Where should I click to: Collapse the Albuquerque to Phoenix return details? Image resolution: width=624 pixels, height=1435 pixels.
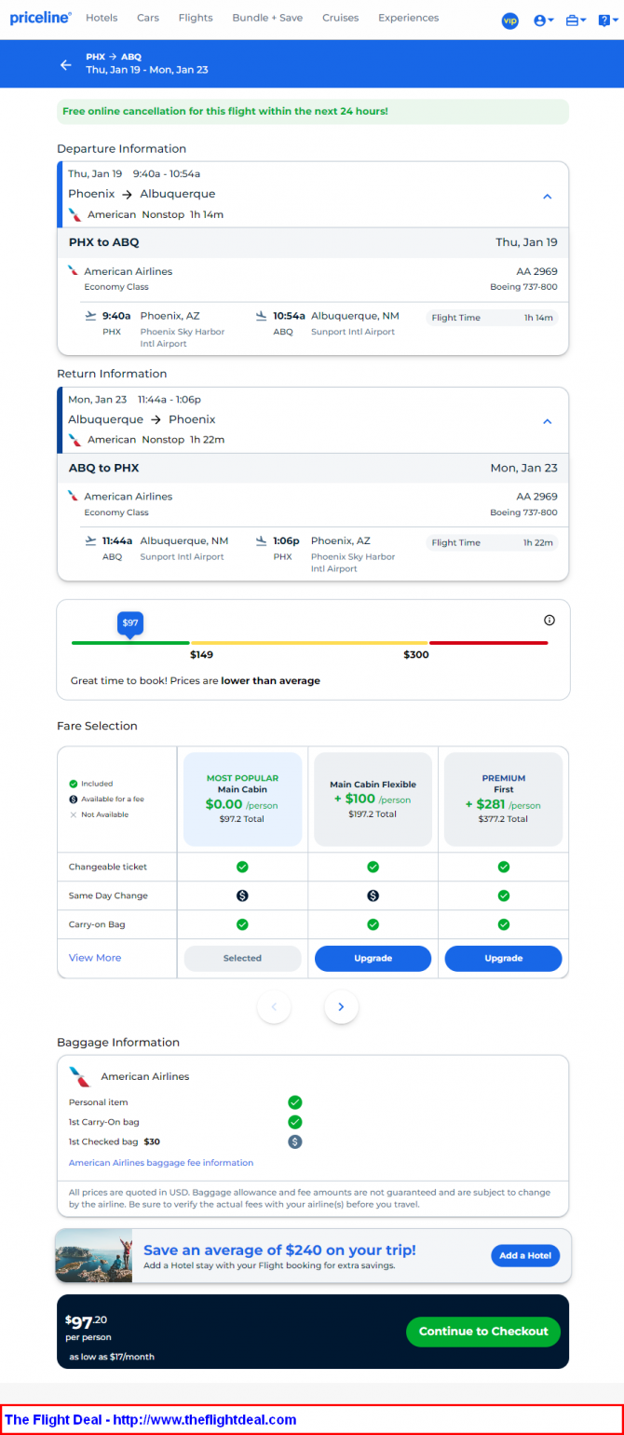click(x=548, y=421)
